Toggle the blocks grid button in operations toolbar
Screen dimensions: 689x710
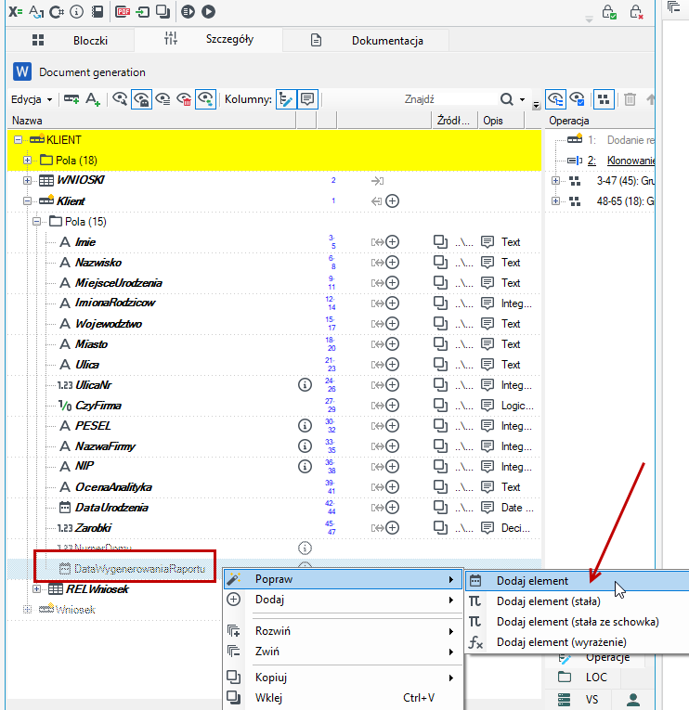point(604,99)
